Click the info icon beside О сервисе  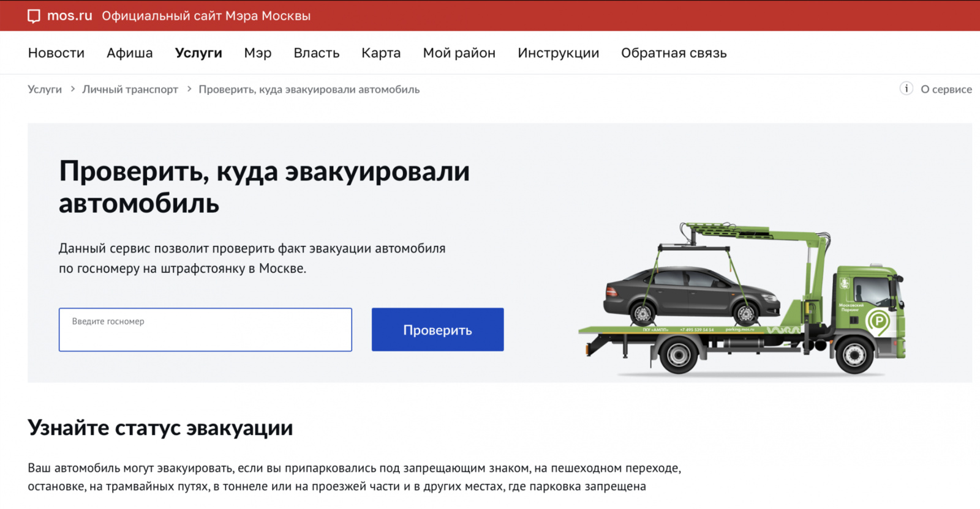(906, 89)
